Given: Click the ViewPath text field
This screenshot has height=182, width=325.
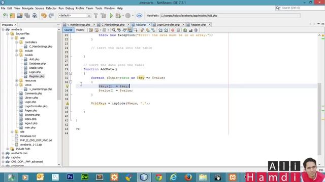Looking at the screenshot, I should [230, 16].
